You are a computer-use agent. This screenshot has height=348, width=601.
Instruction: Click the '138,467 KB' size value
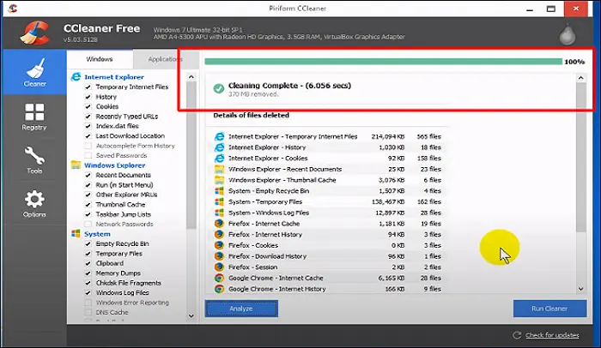(388, 201)
